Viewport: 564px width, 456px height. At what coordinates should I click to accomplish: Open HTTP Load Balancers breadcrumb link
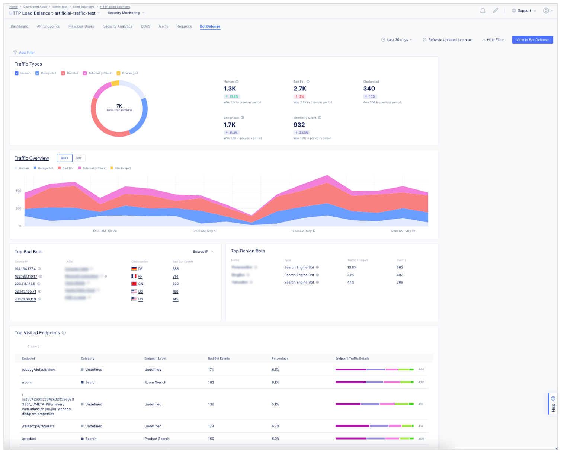[x=115, y=7]
